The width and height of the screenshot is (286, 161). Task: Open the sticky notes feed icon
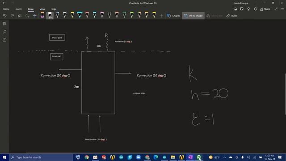(x=242, y=9)
